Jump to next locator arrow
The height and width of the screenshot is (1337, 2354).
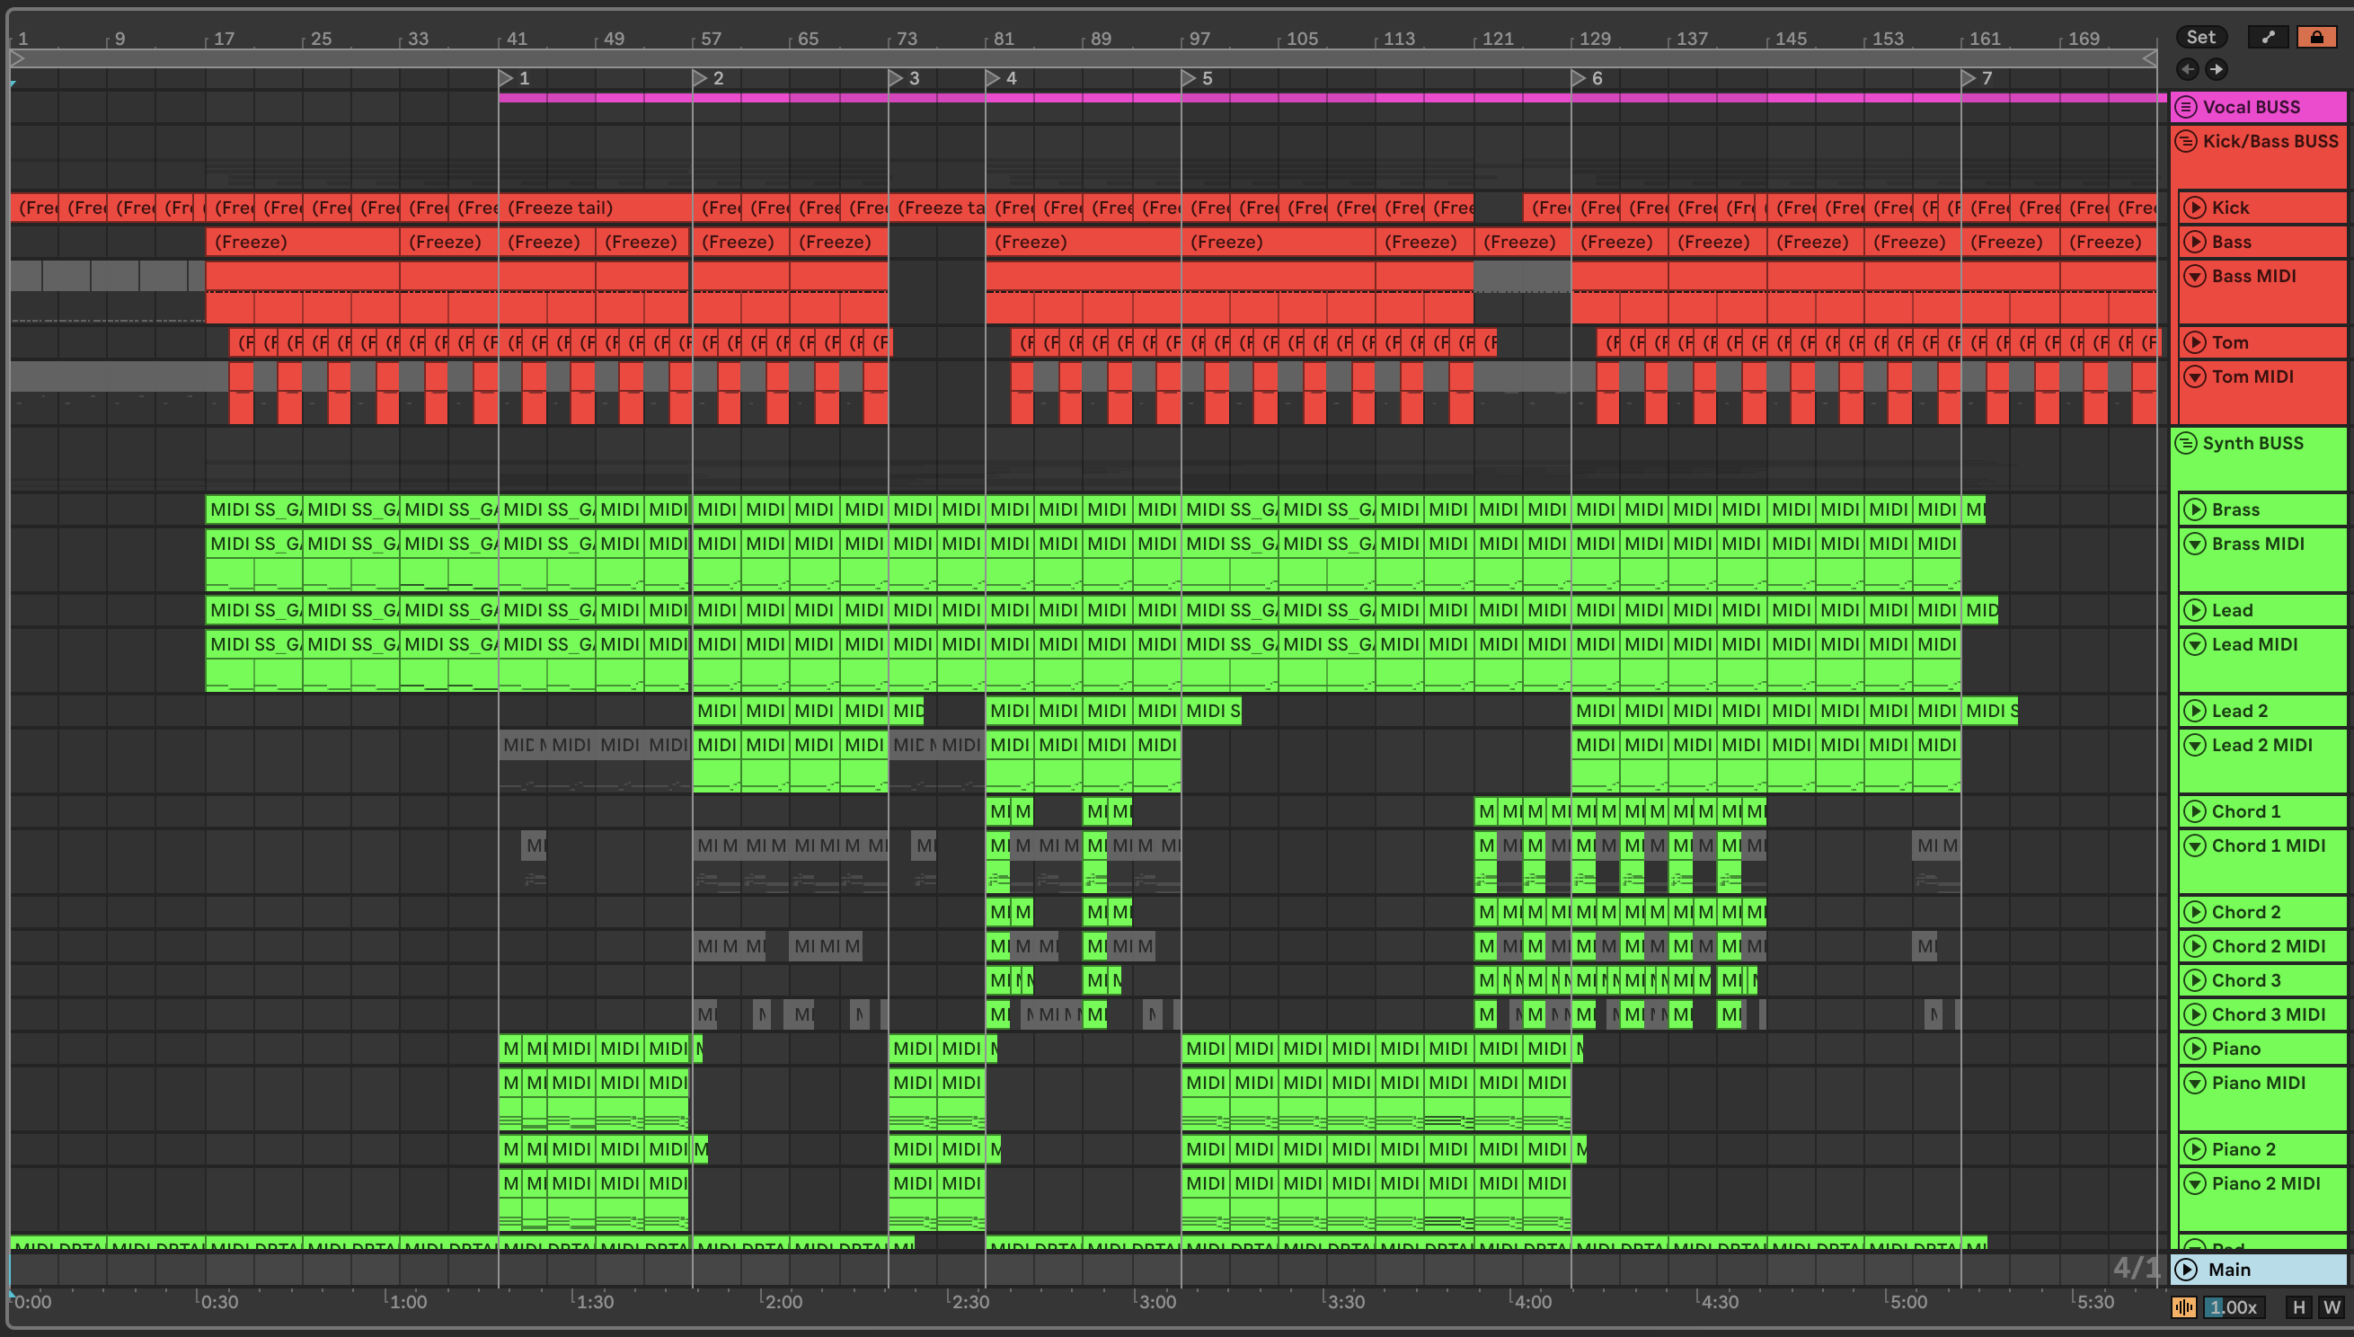click(2217, 69)
